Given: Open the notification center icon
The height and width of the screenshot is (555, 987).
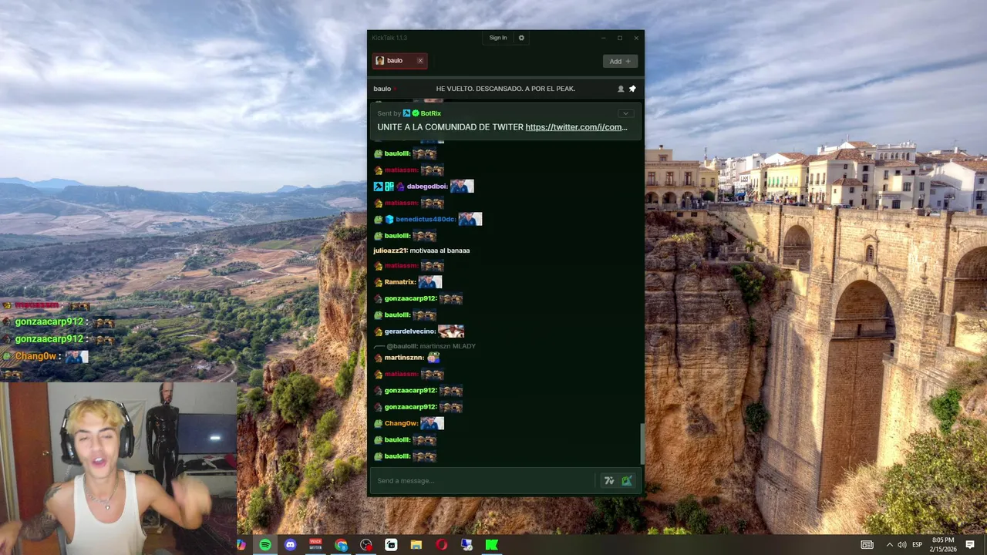Looking at the screenshot, I should (x=970, y=545).
